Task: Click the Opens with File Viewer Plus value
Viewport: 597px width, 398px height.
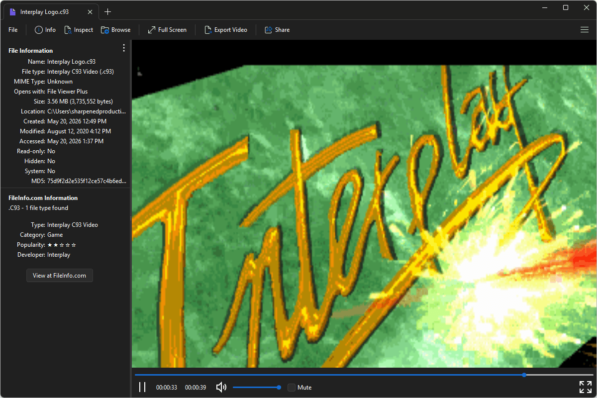Action: click(67, 92)
